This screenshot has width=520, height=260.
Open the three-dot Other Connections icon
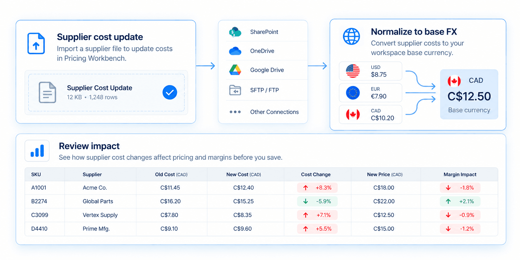coord(235,112)
